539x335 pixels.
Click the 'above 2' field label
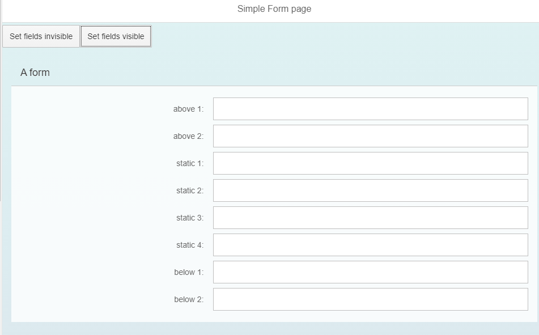(x=188, y=136)
